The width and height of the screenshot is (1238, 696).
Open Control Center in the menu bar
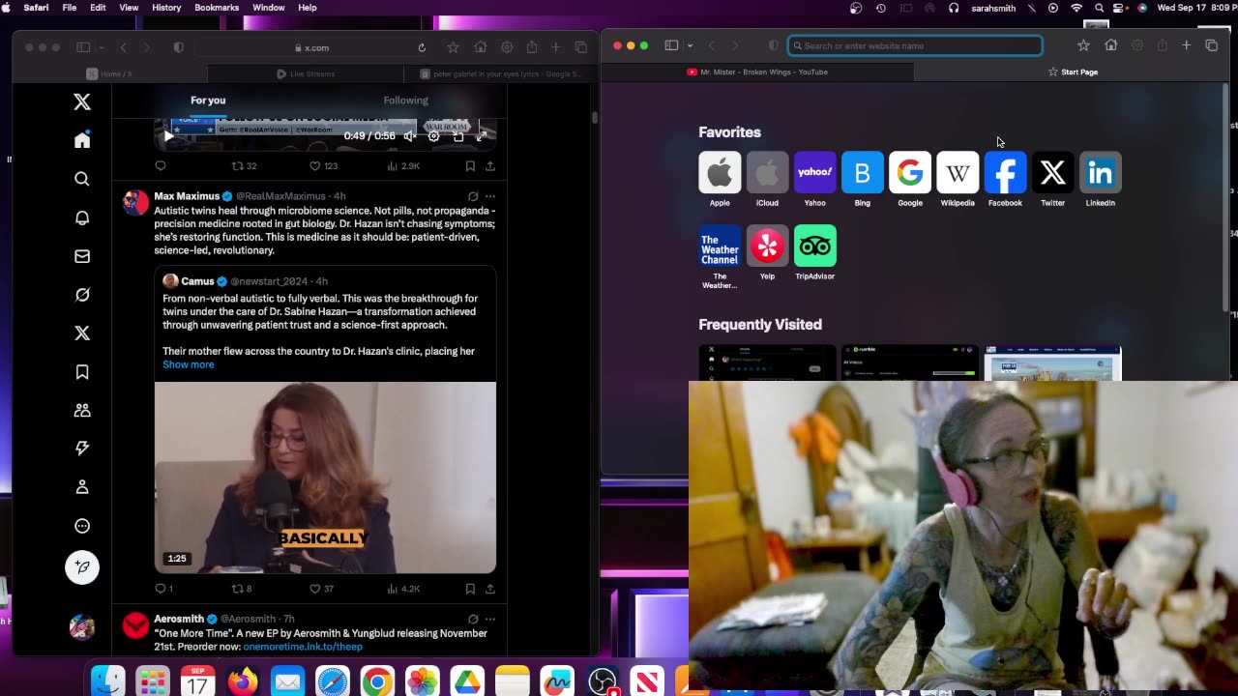[x=1120, y=8]
